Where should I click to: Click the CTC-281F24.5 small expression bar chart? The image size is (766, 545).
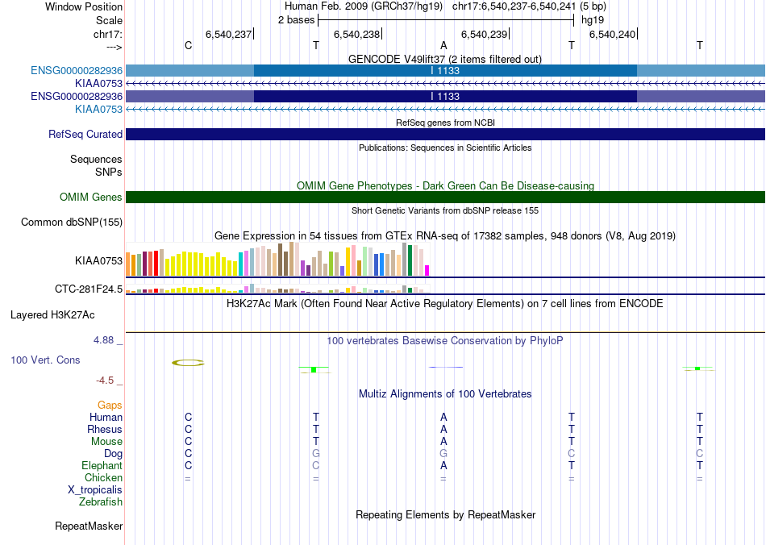[x=277, y=289]
